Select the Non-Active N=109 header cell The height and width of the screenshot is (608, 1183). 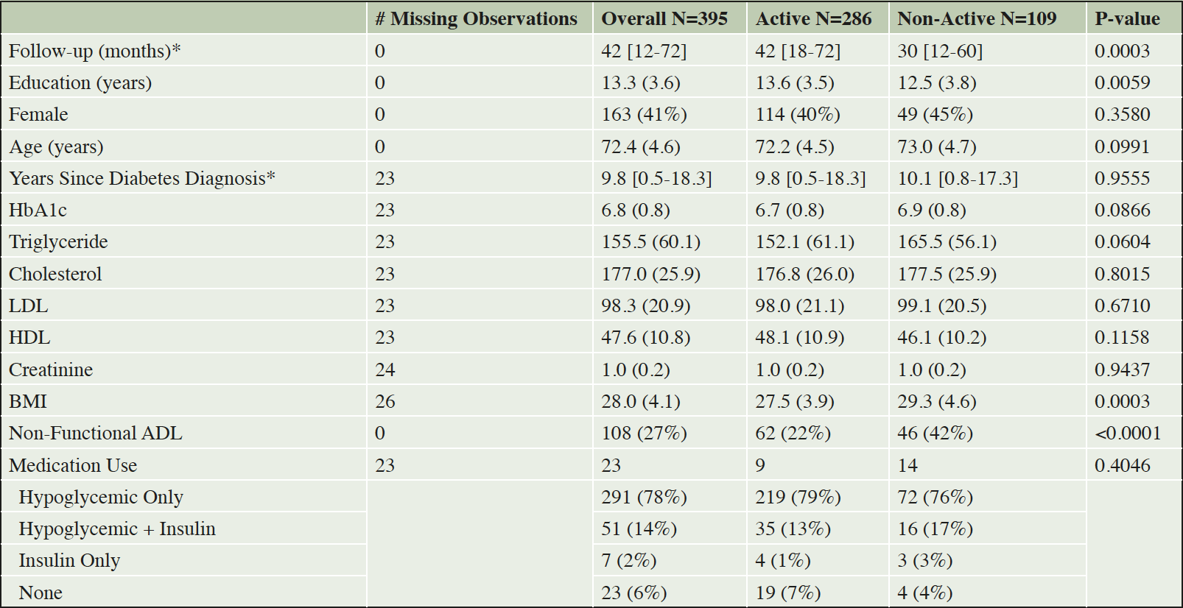click(977, 18)
